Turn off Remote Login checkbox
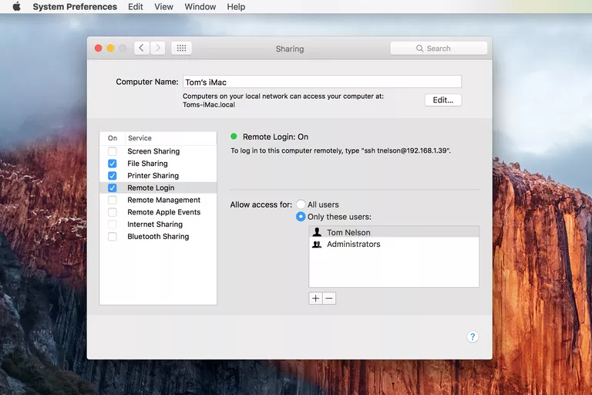The height and width of the screenshot is (395, 592). click(112, 188)
